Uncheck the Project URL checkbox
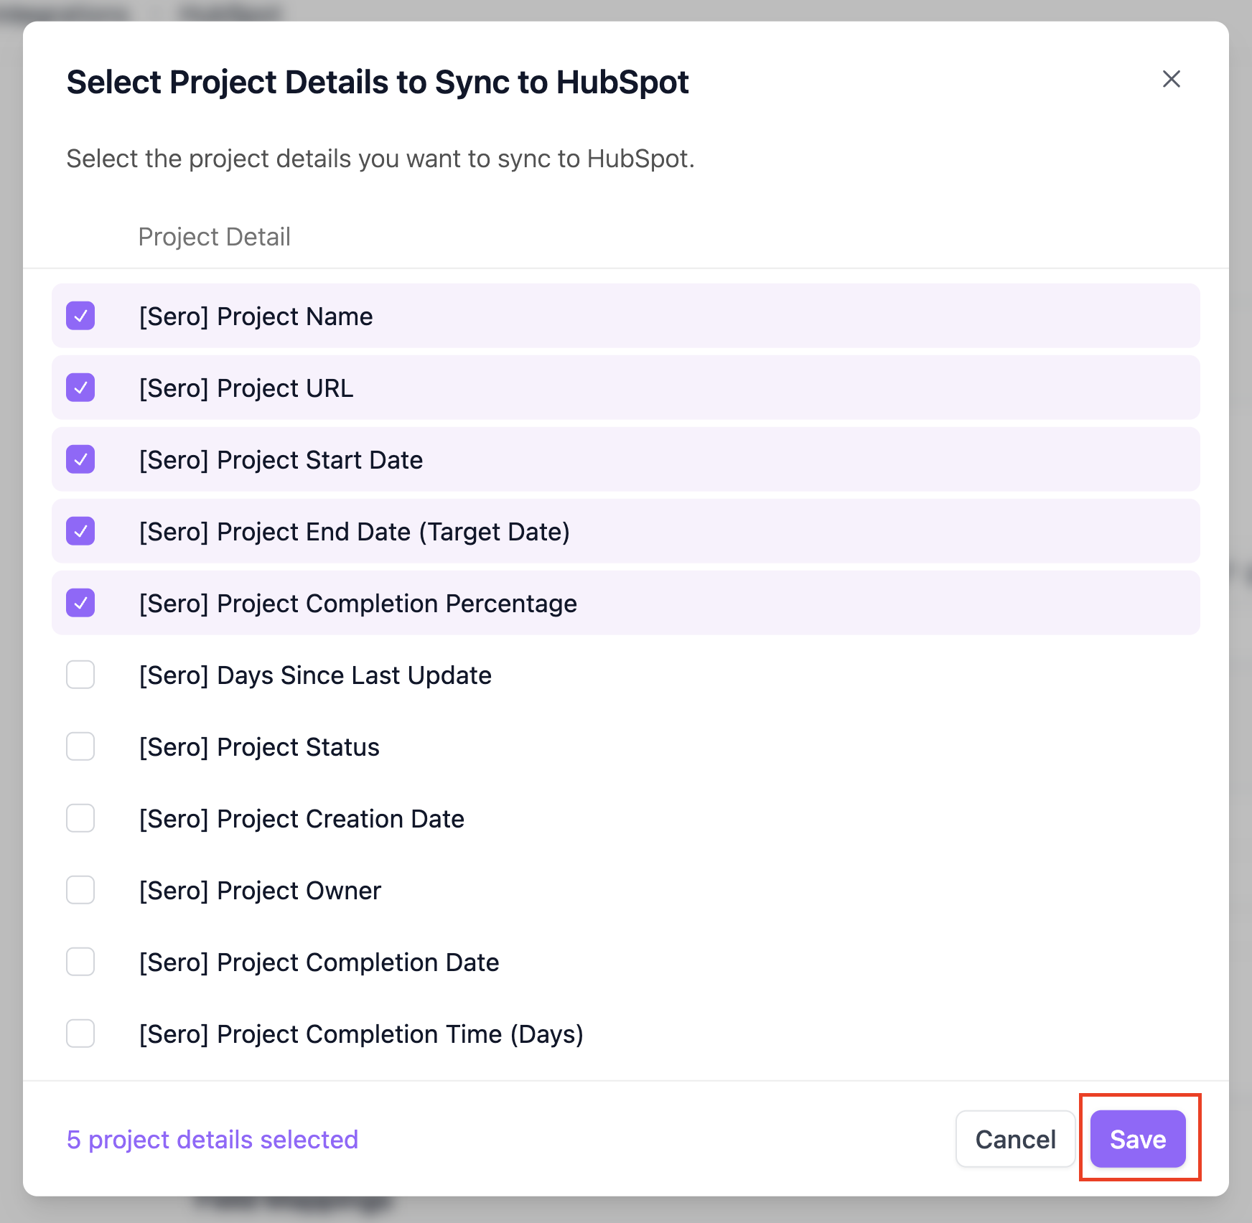 click(x=80, y=388)
